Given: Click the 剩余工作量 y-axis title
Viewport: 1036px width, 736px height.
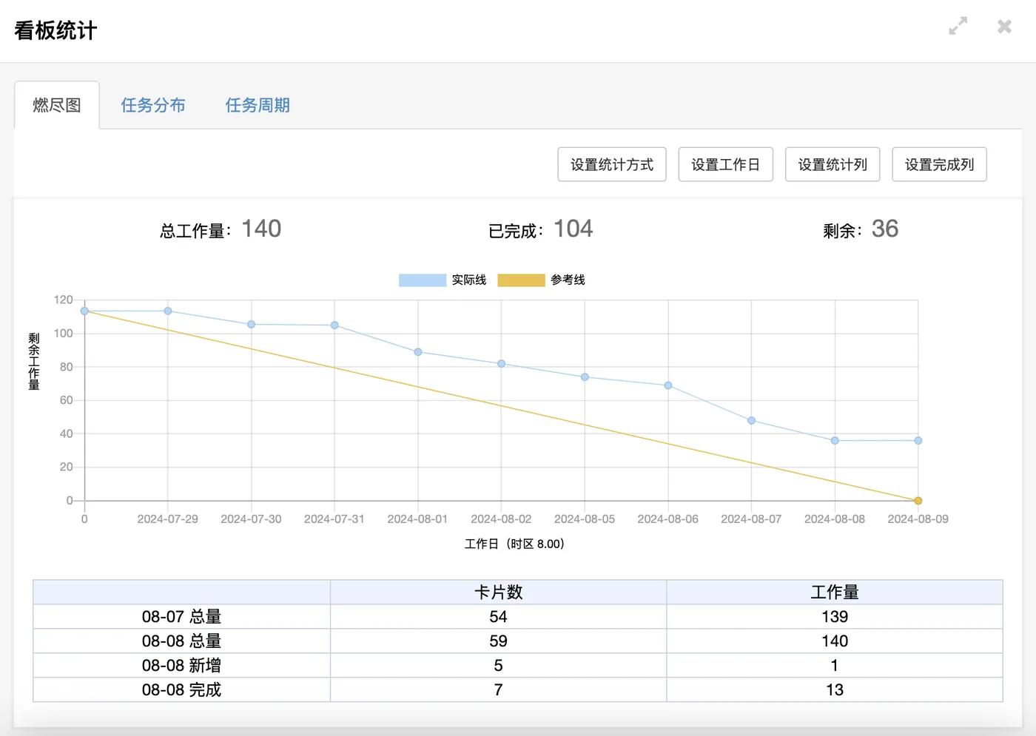Looking at the screenshot, I should [34, 361].
